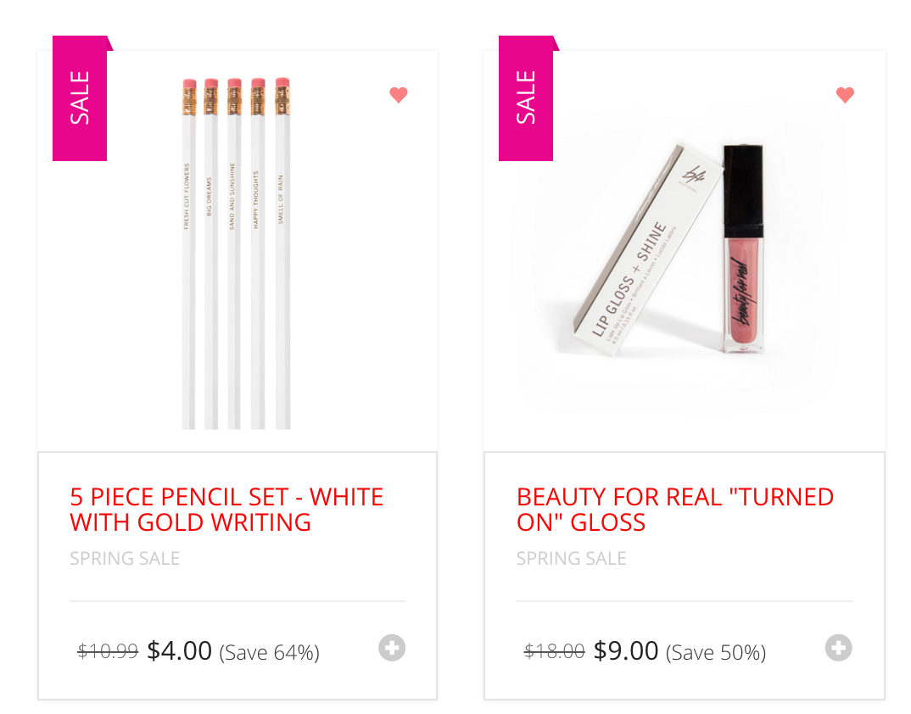Screen dimensions: 911x714
Task: Click the Save 50% discount text
Action: [716, 652]
